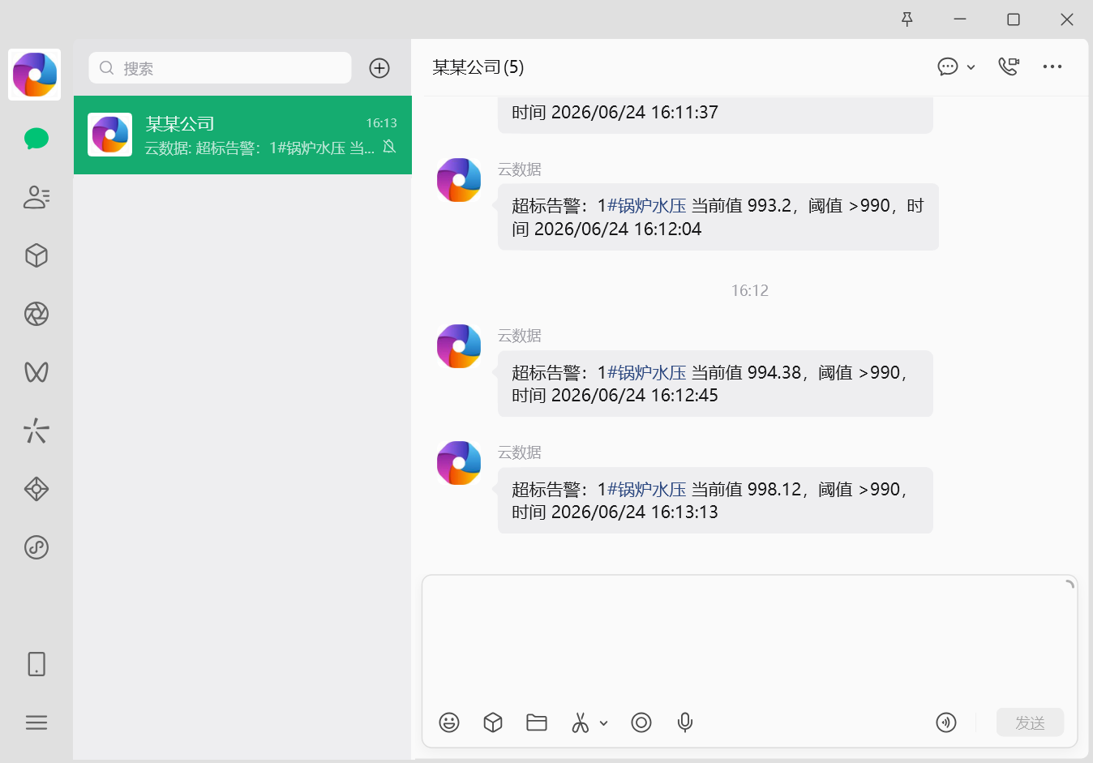
Task: Open the Top Stories spark icon in the sidebar
Action: tap(36, 431)
